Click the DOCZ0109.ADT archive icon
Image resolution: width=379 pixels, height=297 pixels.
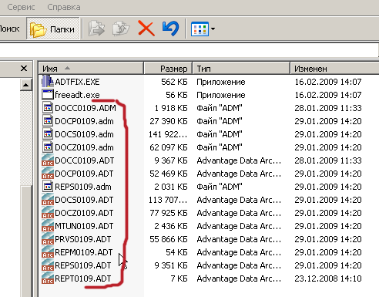pos(48,213)
